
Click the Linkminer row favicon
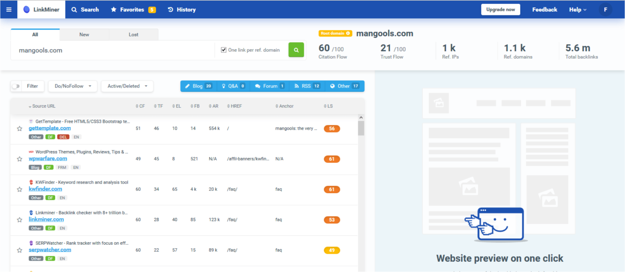(31, 213)
